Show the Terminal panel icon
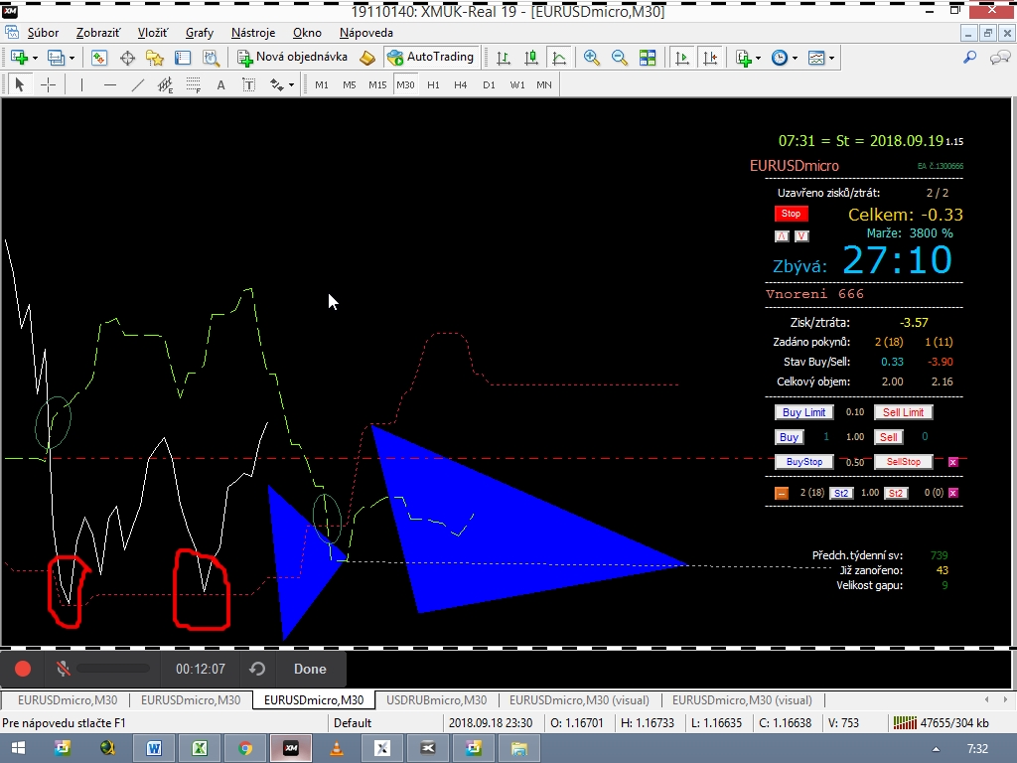This screenshot has height=763, width=1017. click(183, 58)
